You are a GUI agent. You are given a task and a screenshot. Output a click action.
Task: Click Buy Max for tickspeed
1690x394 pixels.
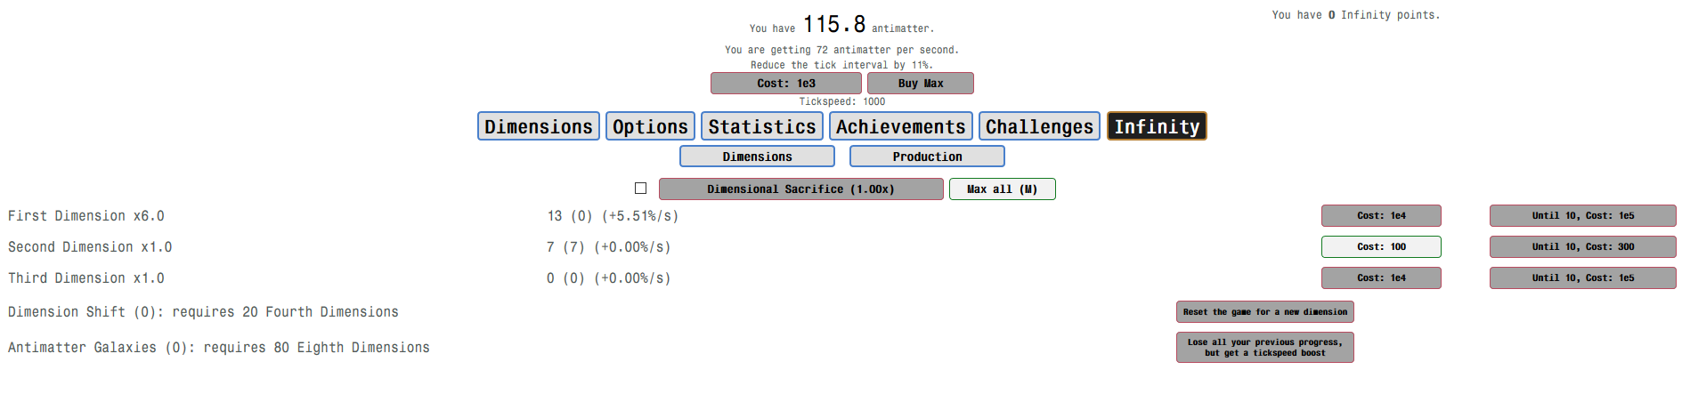[x=921, y=84]
